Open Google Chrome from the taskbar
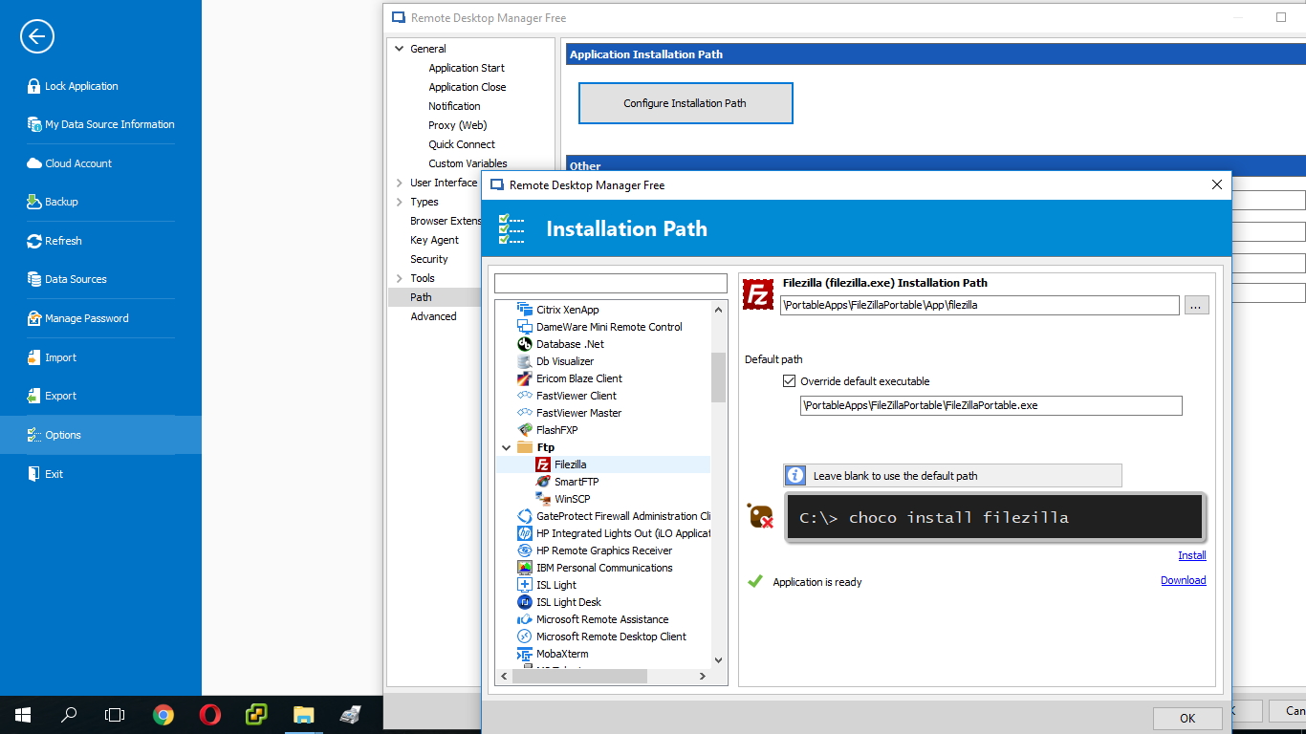Image resolution: width=1306 pixels, height=734 pixels. 163,715
